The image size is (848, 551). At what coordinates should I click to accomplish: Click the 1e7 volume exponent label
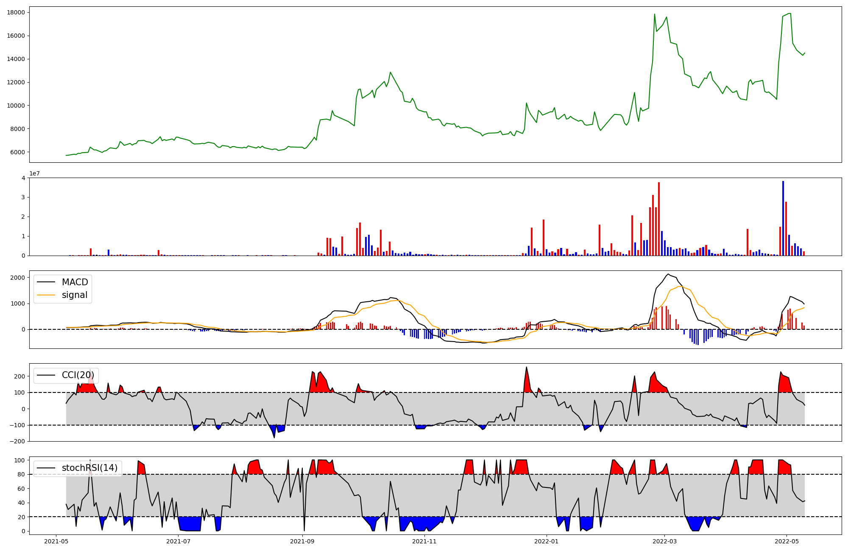(34, 173)
